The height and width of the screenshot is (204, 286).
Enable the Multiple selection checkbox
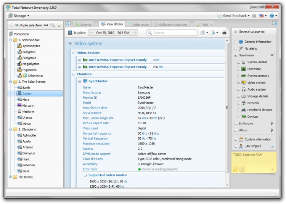[x=12, y=25]
